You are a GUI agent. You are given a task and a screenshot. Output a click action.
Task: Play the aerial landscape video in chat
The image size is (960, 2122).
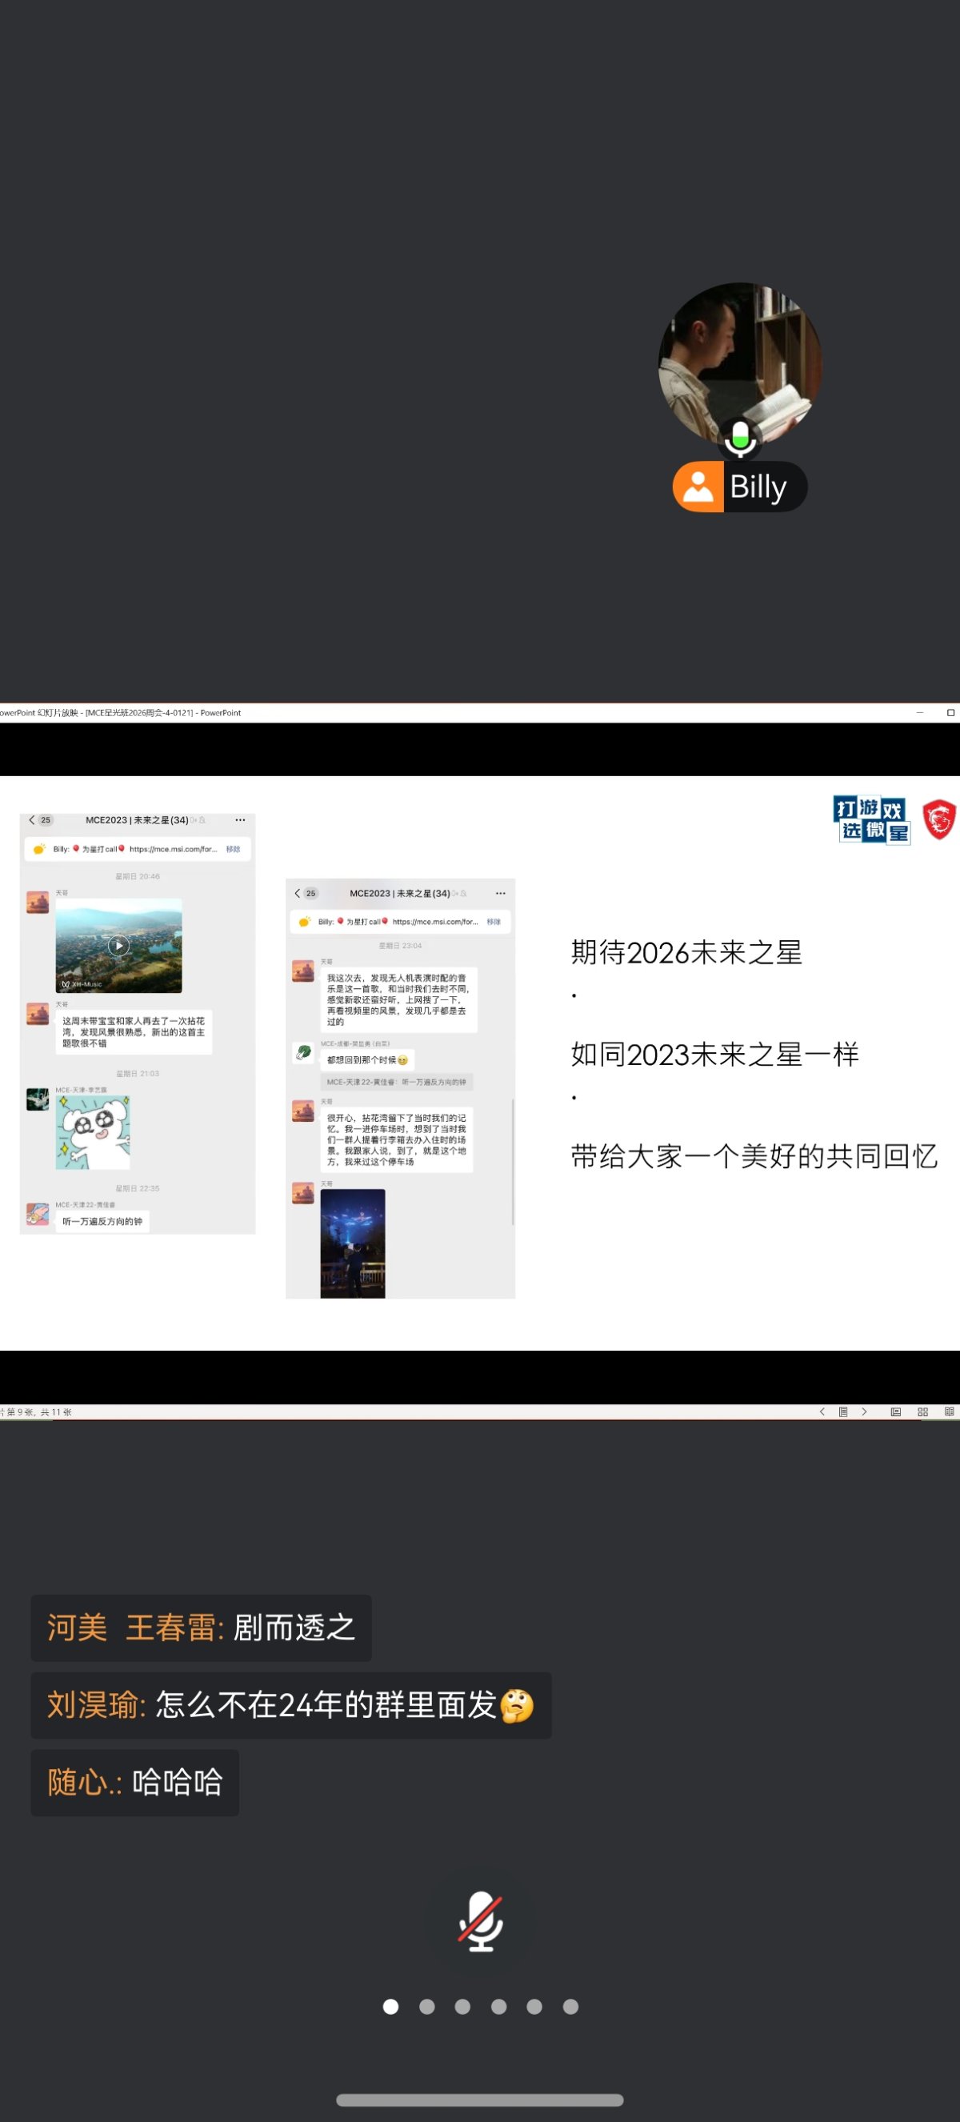(118, 946)
